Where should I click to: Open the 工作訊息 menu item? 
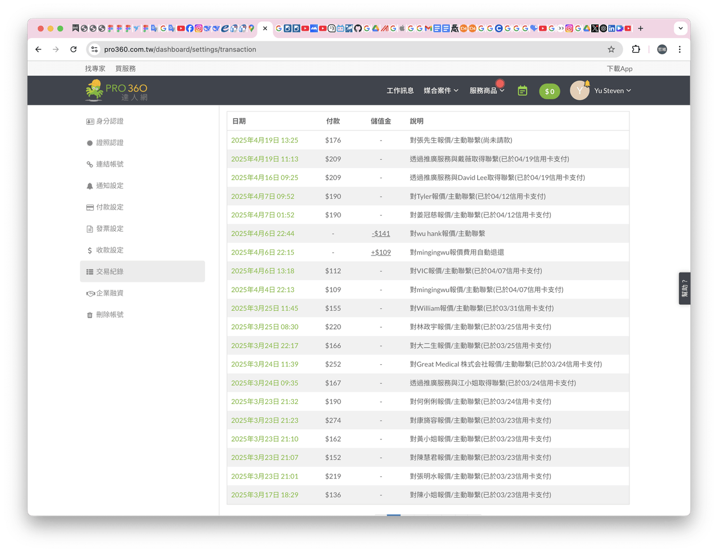[400, 91]
